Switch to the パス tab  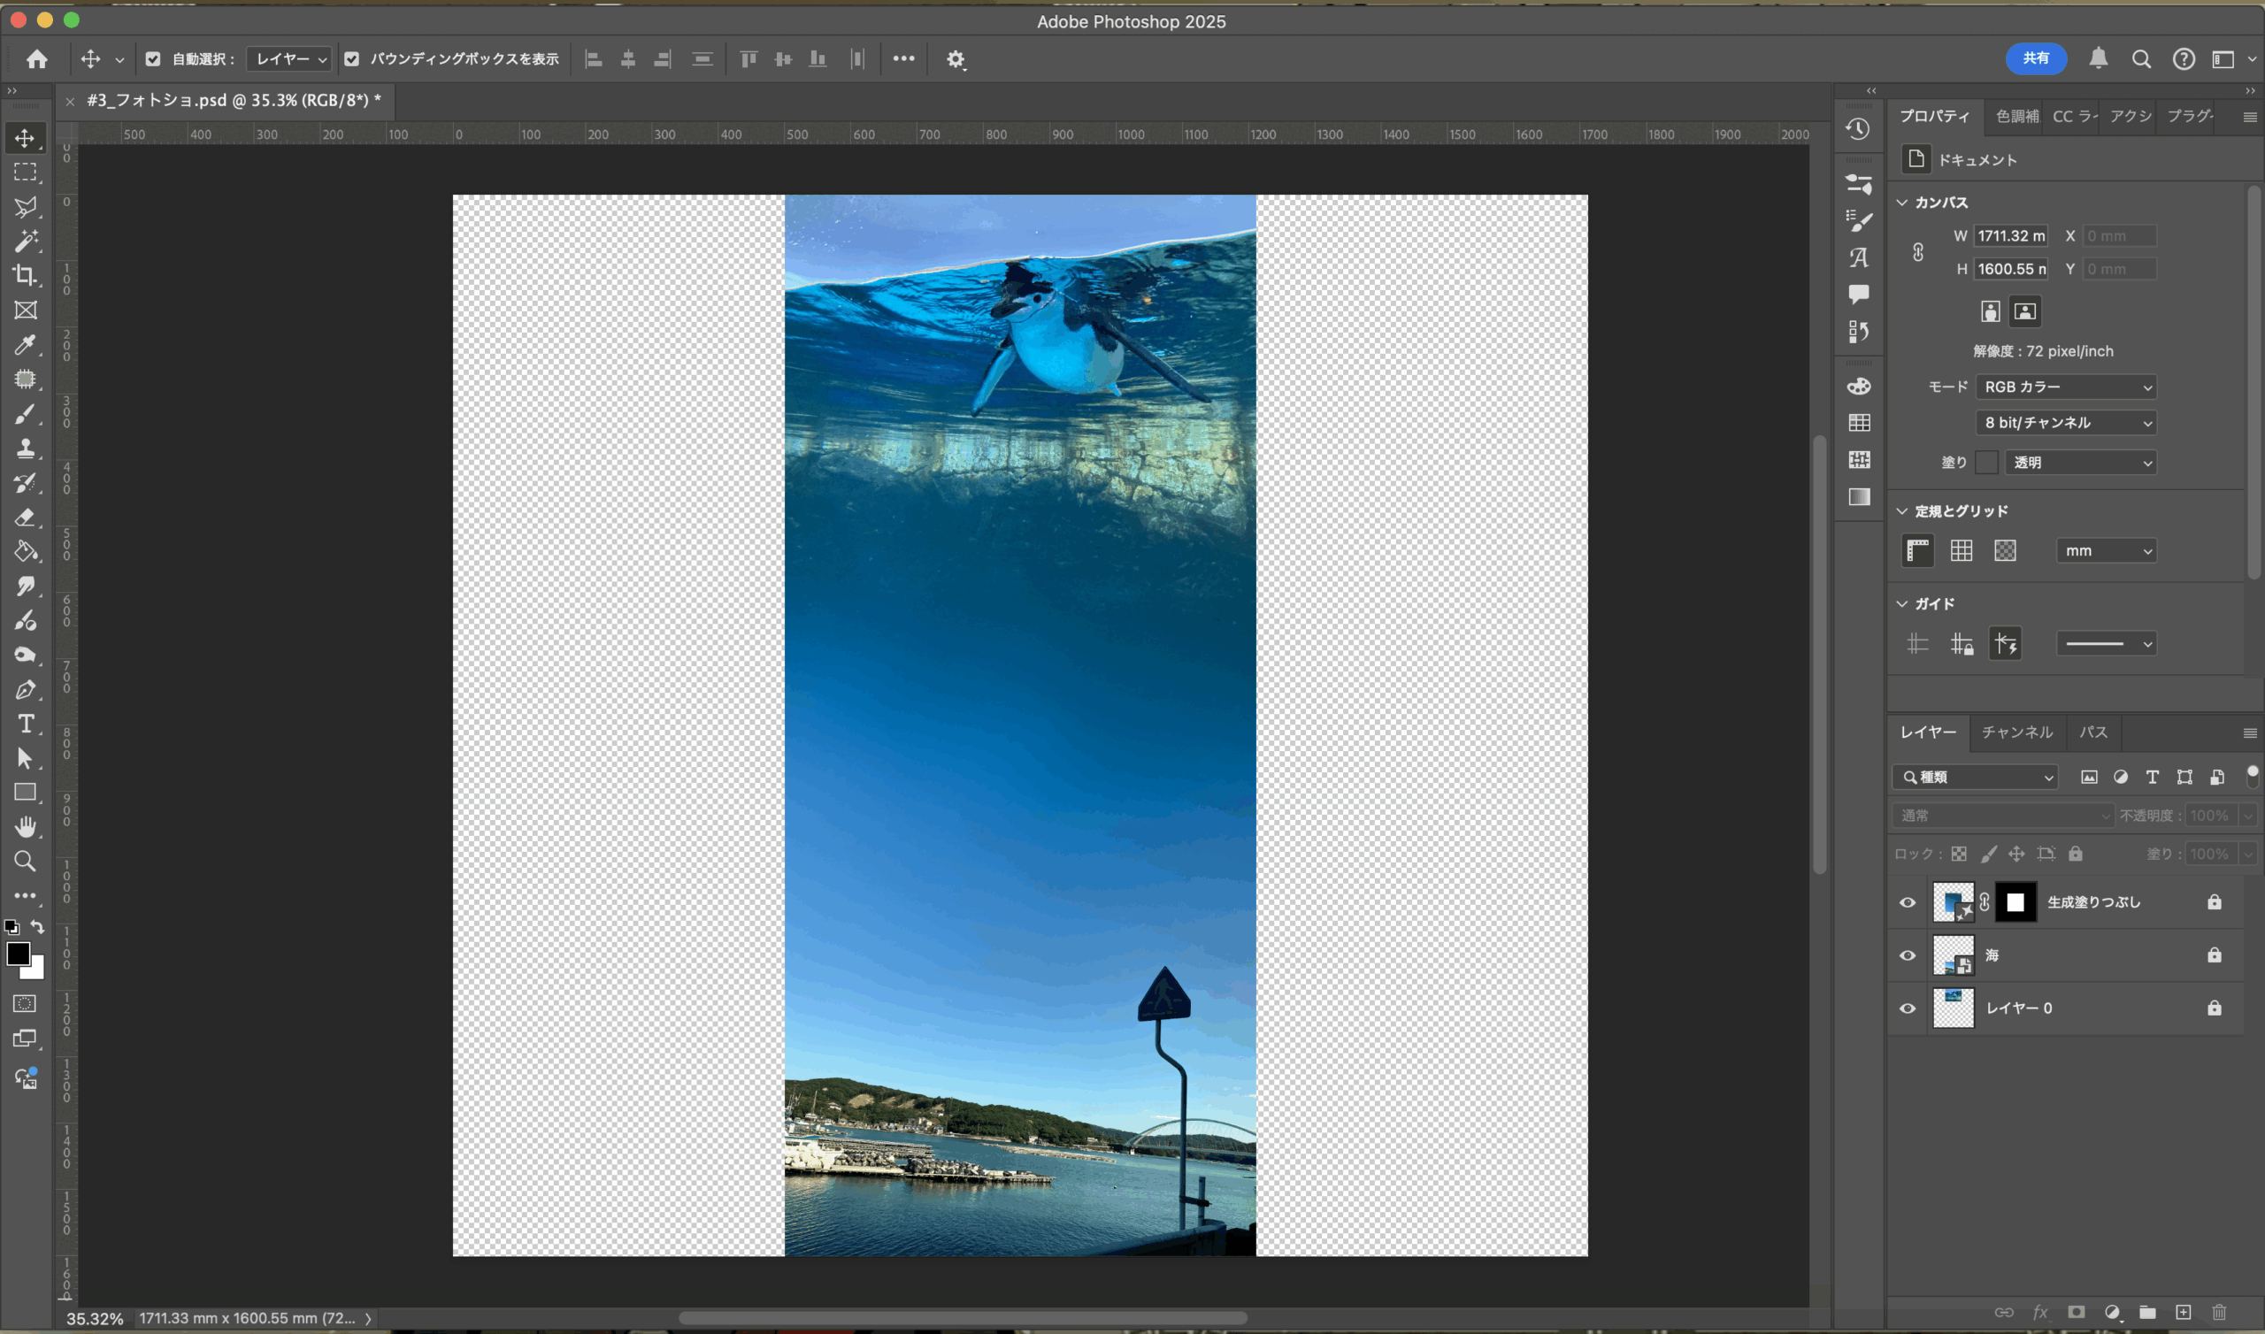pos(2092,732)
